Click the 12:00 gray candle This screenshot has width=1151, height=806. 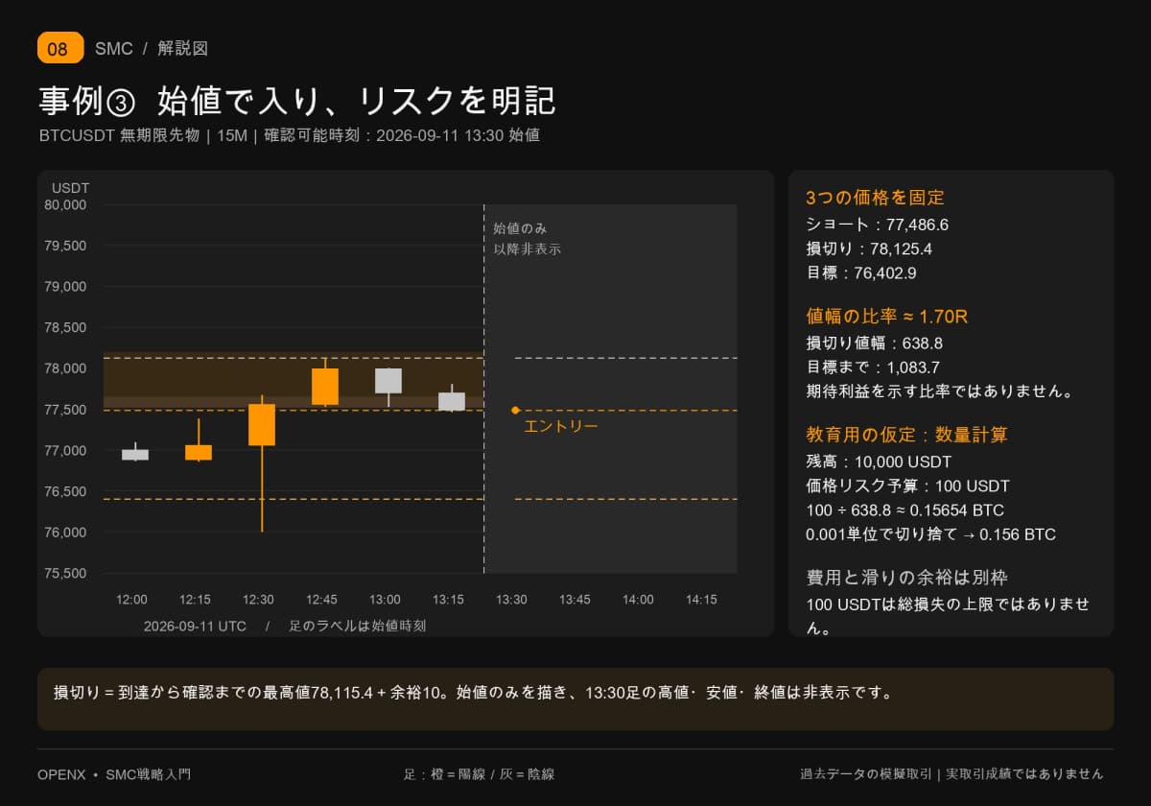click(135, 454)
